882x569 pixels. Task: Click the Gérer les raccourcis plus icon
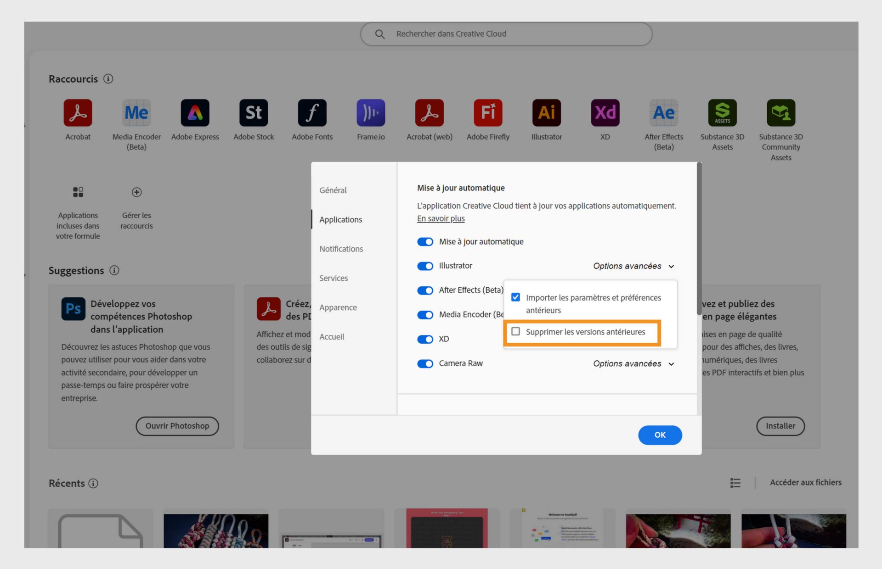pos(136,192)
